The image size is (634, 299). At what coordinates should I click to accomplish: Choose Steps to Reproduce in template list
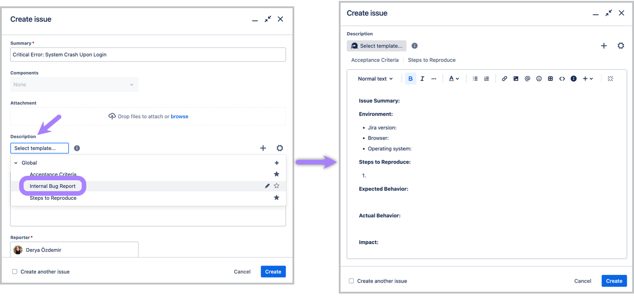click(53, 198)
